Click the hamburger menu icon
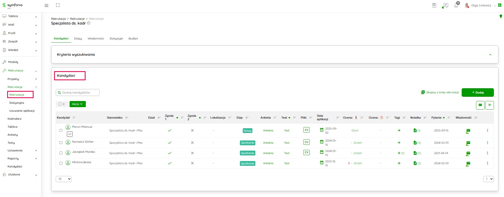 tap(46, 5)
